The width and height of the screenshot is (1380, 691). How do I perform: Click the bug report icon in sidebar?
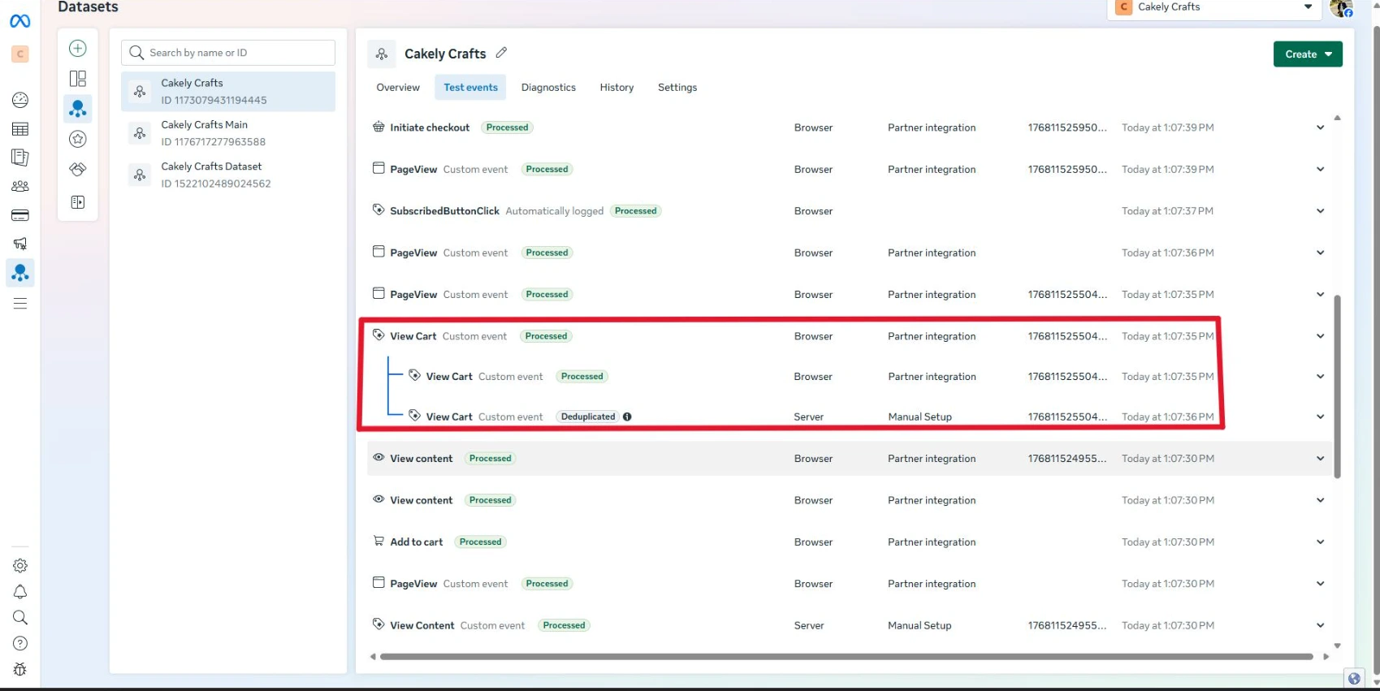pos(20,670)
